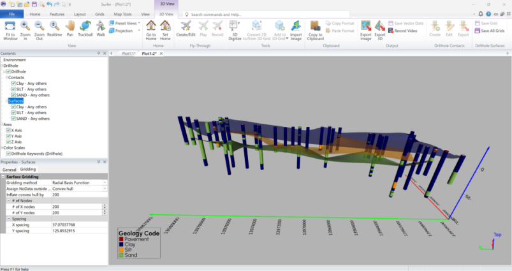Switch to the Features ribbon tab
The image size is (512, 271).
pyautogui.click(x=57, y=14)
